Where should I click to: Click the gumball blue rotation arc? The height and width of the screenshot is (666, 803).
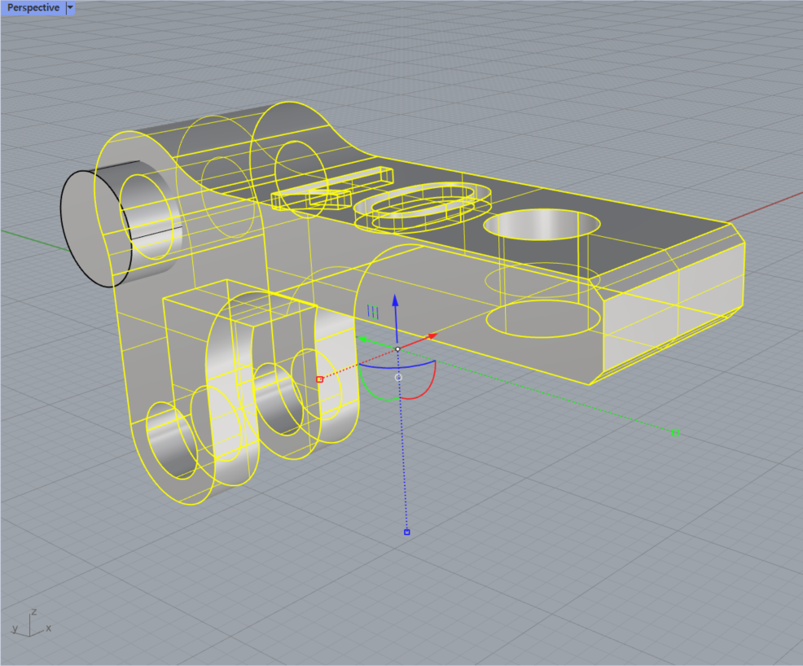397,366
